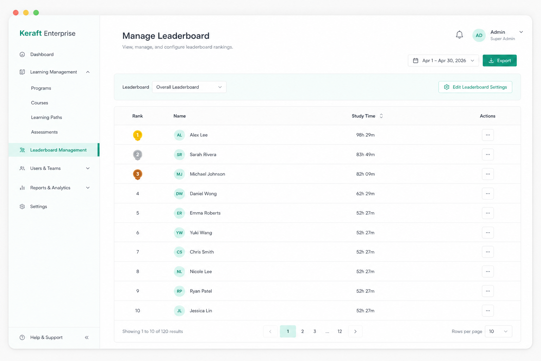The image size is (541, 361).
Task: Open the notifications bell
Action: click(459, 35)
